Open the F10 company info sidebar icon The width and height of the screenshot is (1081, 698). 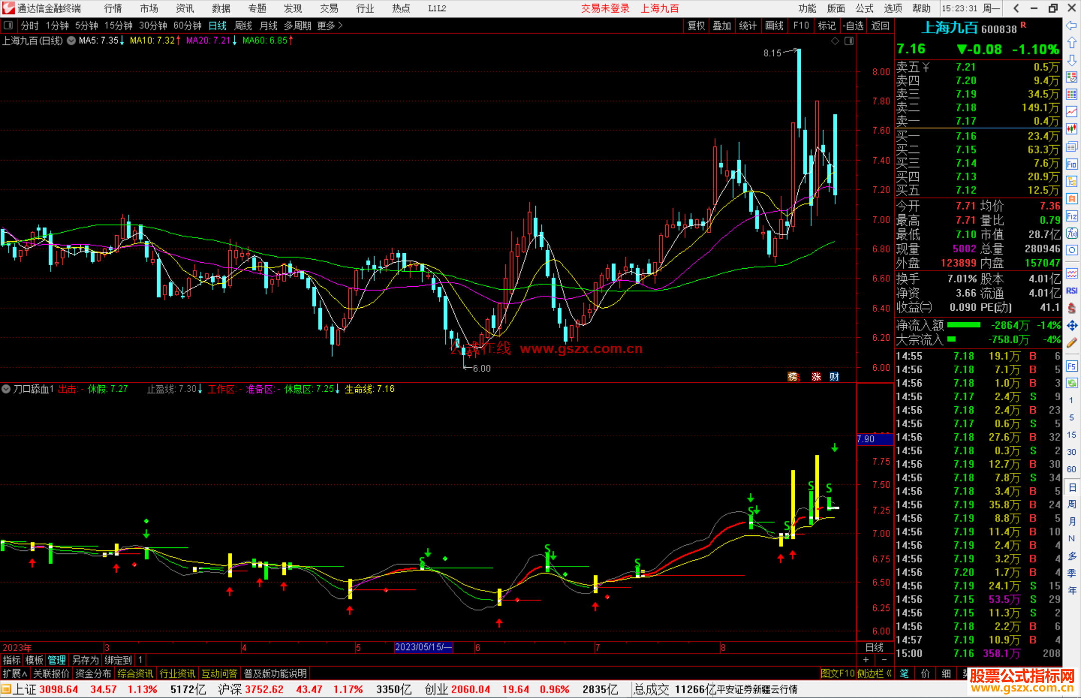1071,164
